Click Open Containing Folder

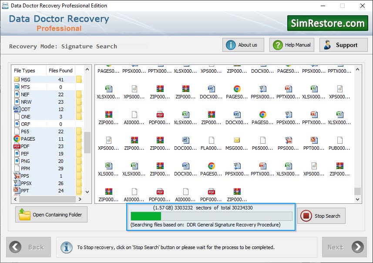[51, 214]
